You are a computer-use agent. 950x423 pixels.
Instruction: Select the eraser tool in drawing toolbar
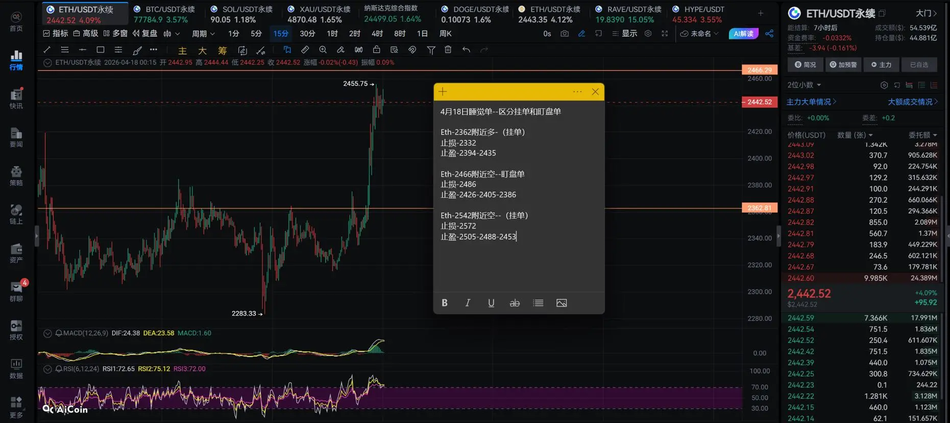pos(340,50)
